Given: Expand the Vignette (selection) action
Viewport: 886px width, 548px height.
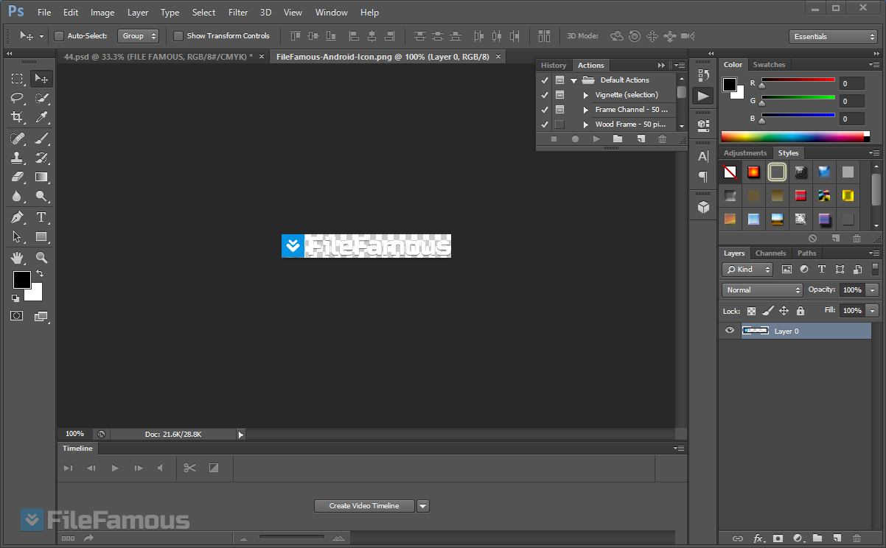Looking at the screenshot, I should pyautogui.click(x=586, y=94).
